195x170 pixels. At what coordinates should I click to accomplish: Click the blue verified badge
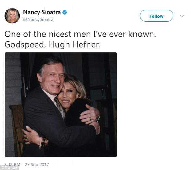pos(65,13)
